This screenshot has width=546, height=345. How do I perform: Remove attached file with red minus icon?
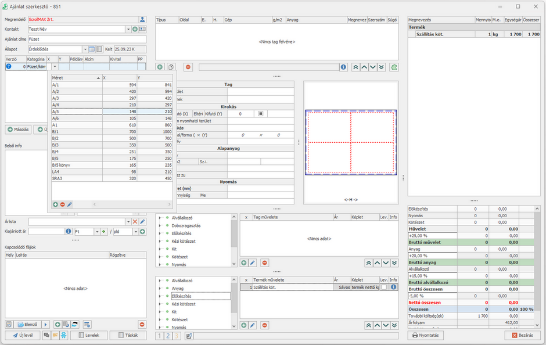pos(142,324)
